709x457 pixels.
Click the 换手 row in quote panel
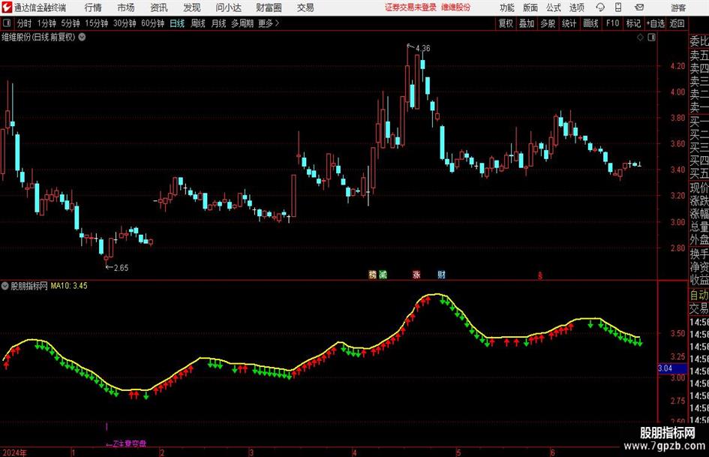699,254
